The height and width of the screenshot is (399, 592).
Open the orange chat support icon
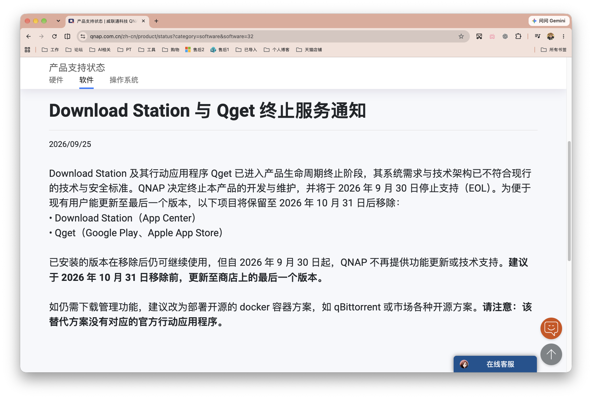coord(551,328)
